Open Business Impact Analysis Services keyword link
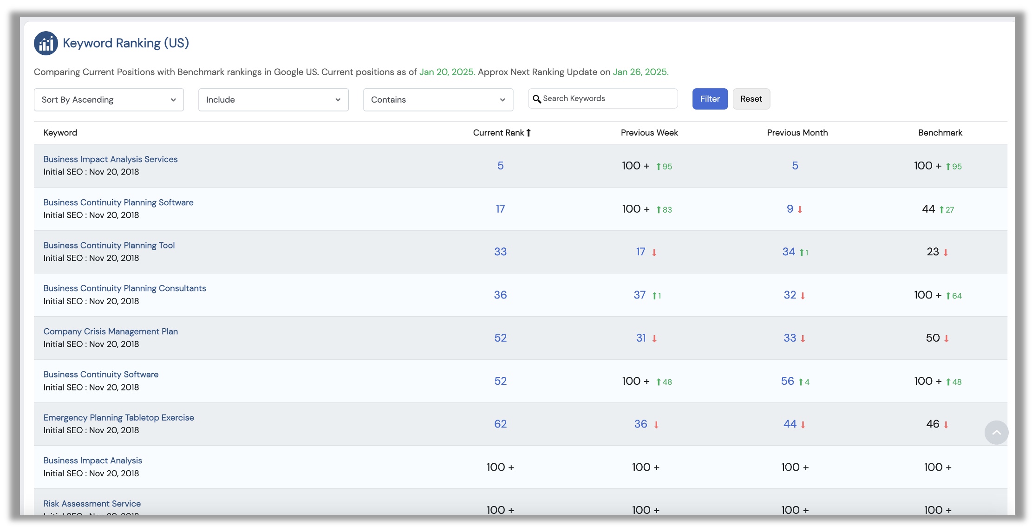This screenshot has height=532, width=1032. (111, 159)
